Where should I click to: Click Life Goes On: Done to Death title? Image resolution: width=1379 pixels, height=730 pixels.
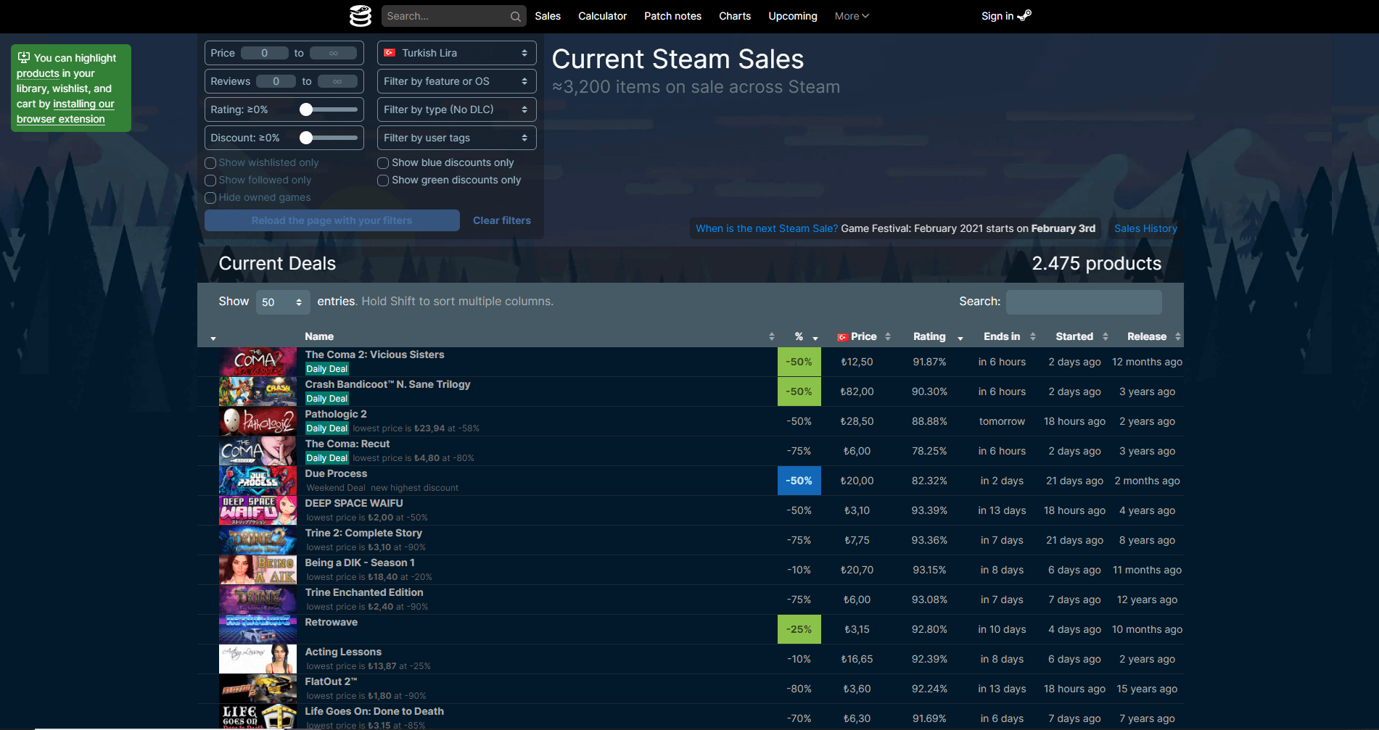pos(374,711)
